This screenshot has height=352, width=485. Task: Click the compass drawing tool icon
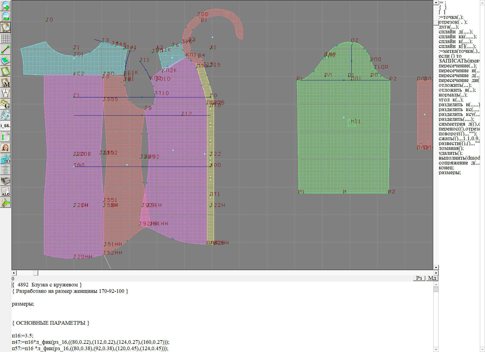(x=5, y=93)
